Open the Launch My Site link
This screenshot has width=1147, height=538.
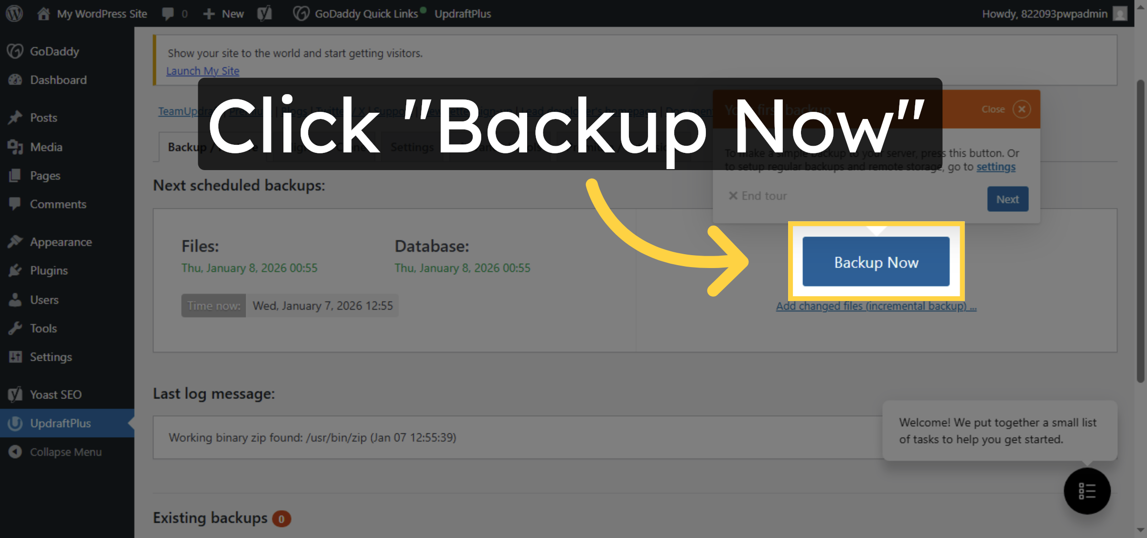203,71
